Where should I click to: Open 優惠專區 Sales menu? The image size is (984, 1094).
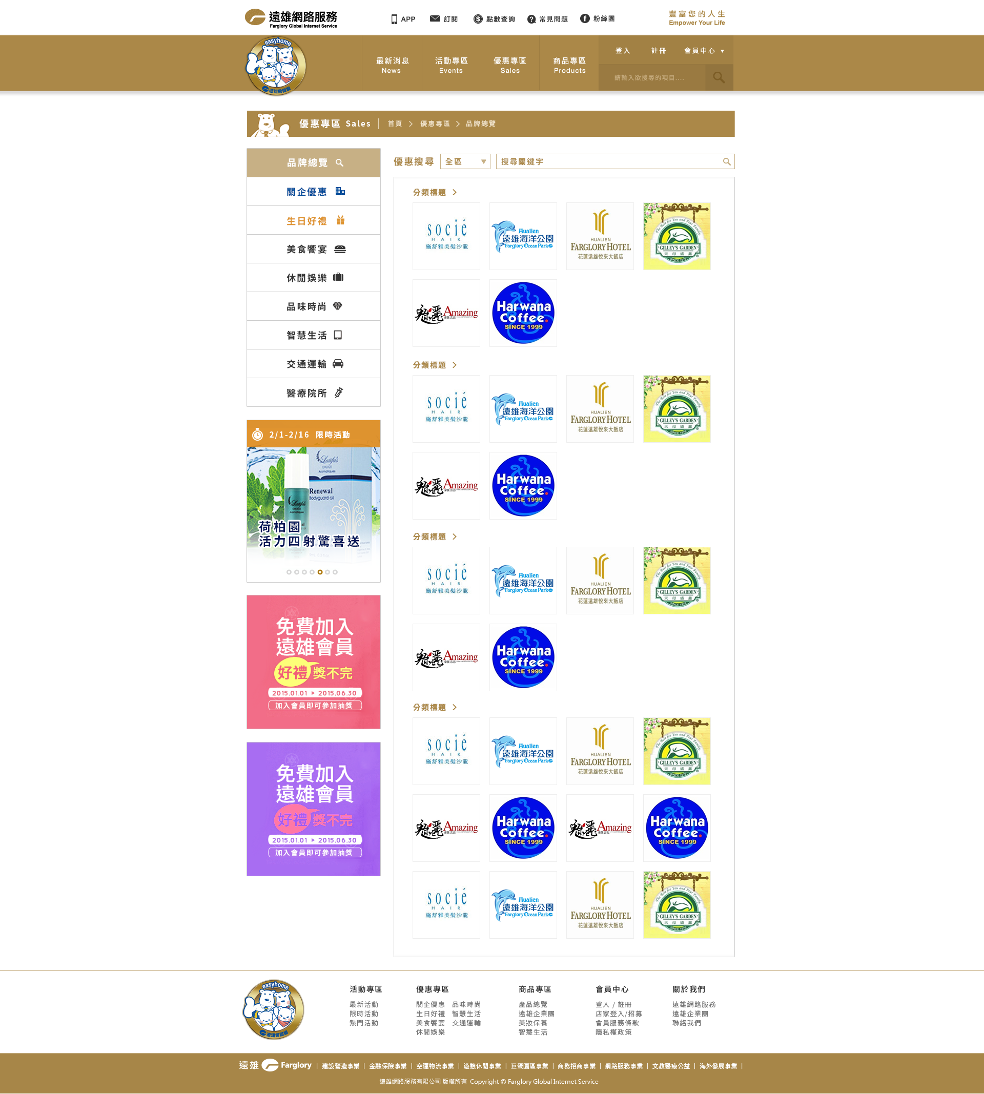(x=510, y=65)
